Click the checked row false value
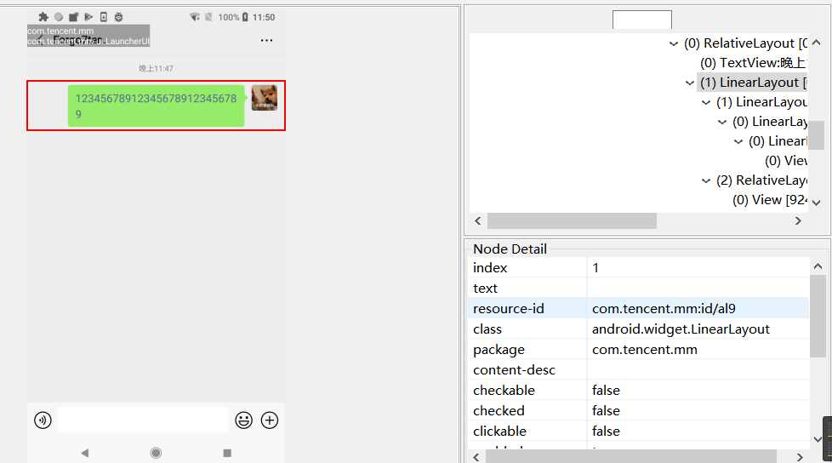 click(x=606, y=411)
